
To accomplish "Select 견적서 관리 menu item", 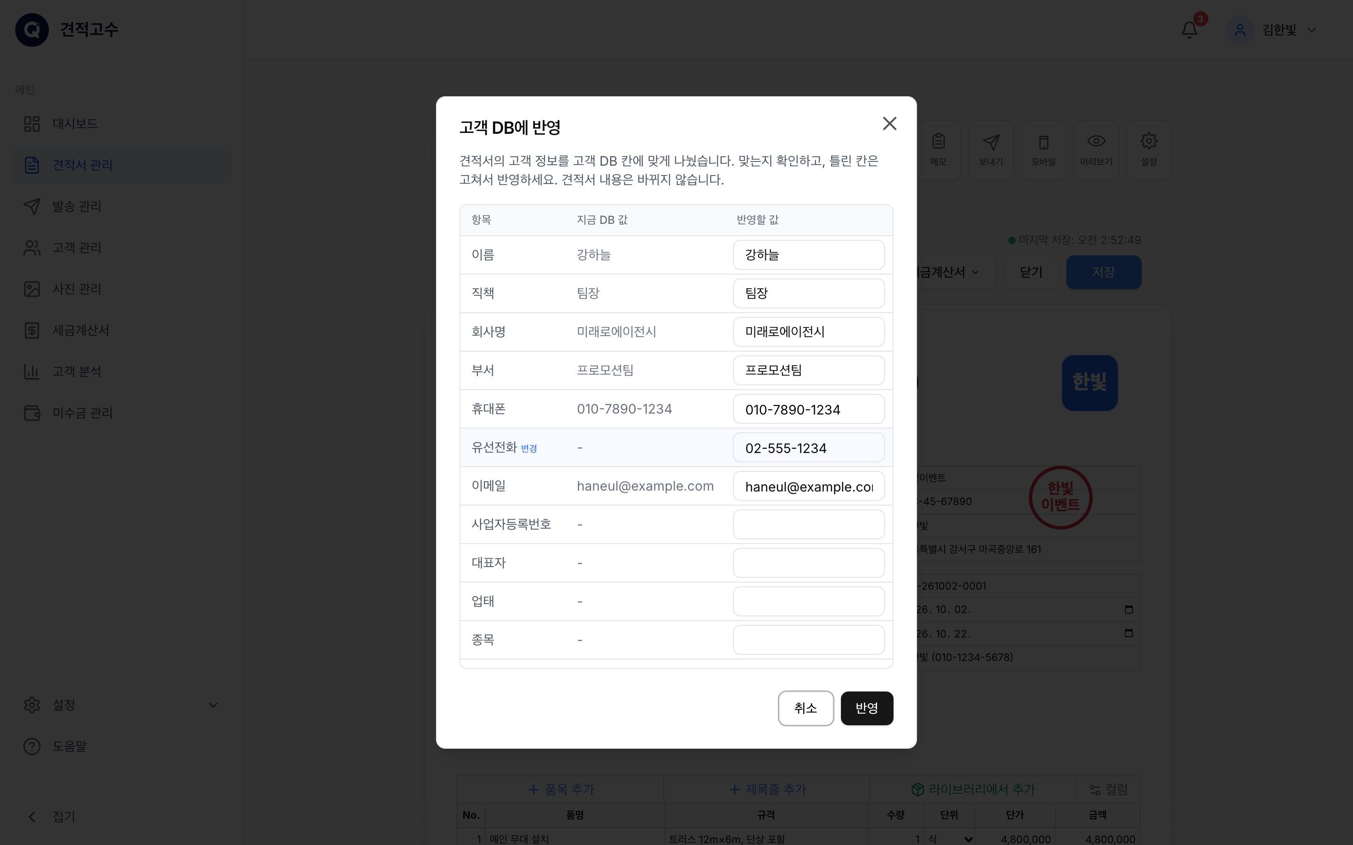I will click(121, 165).
